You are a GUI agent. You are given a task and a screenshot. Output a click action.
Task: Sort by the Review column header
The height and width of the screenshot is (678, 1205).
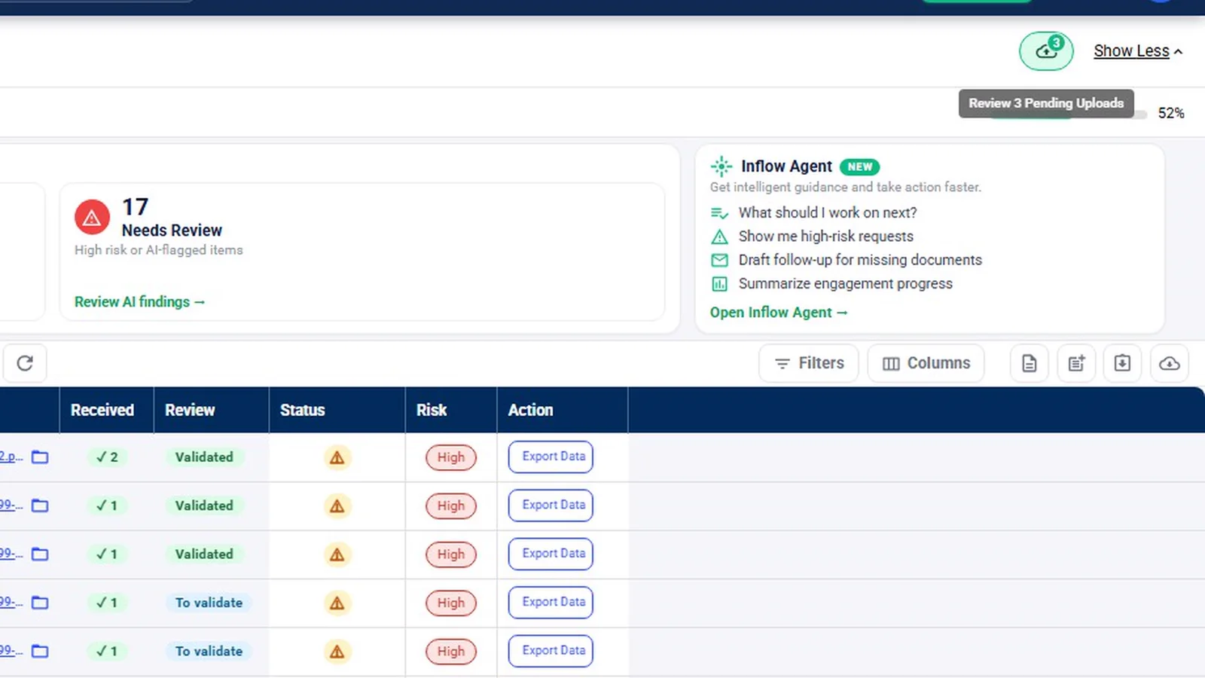click(190, 411)
